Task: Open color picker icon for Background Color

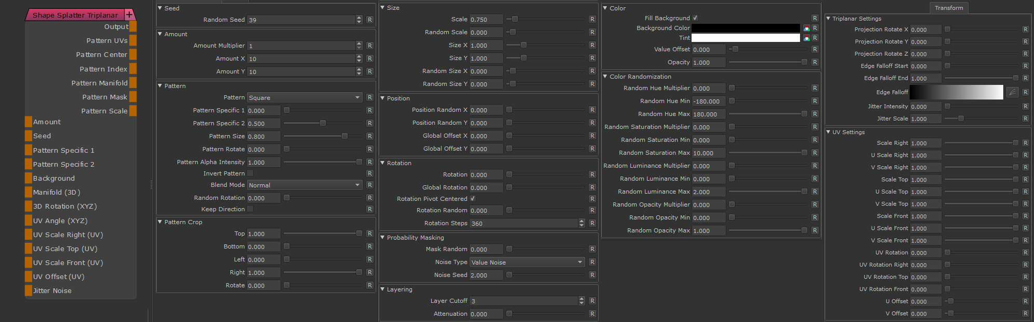Action: pos(806,28)
